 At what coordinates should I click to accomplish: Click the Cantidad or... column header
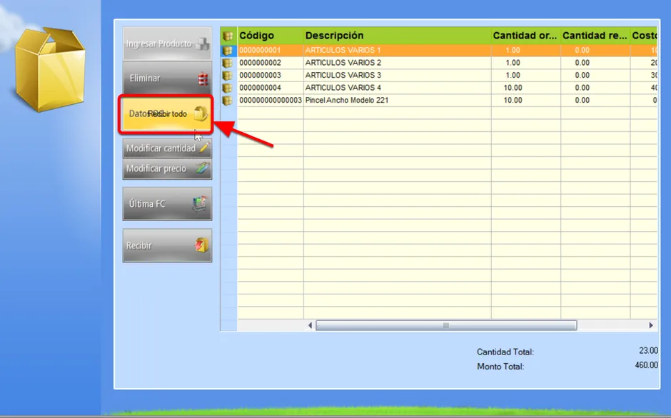click(526, 36)
